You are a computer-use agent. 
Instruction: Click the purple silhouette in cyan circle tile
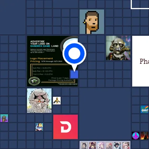[x=136, y=136]
